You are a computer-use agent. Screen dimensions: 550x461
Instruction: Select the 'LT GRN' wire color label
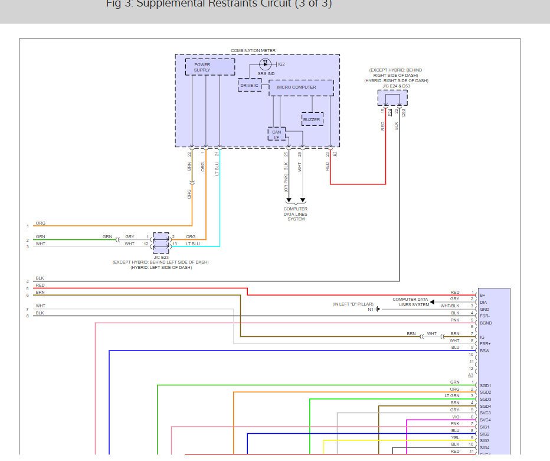pos(452,396)
